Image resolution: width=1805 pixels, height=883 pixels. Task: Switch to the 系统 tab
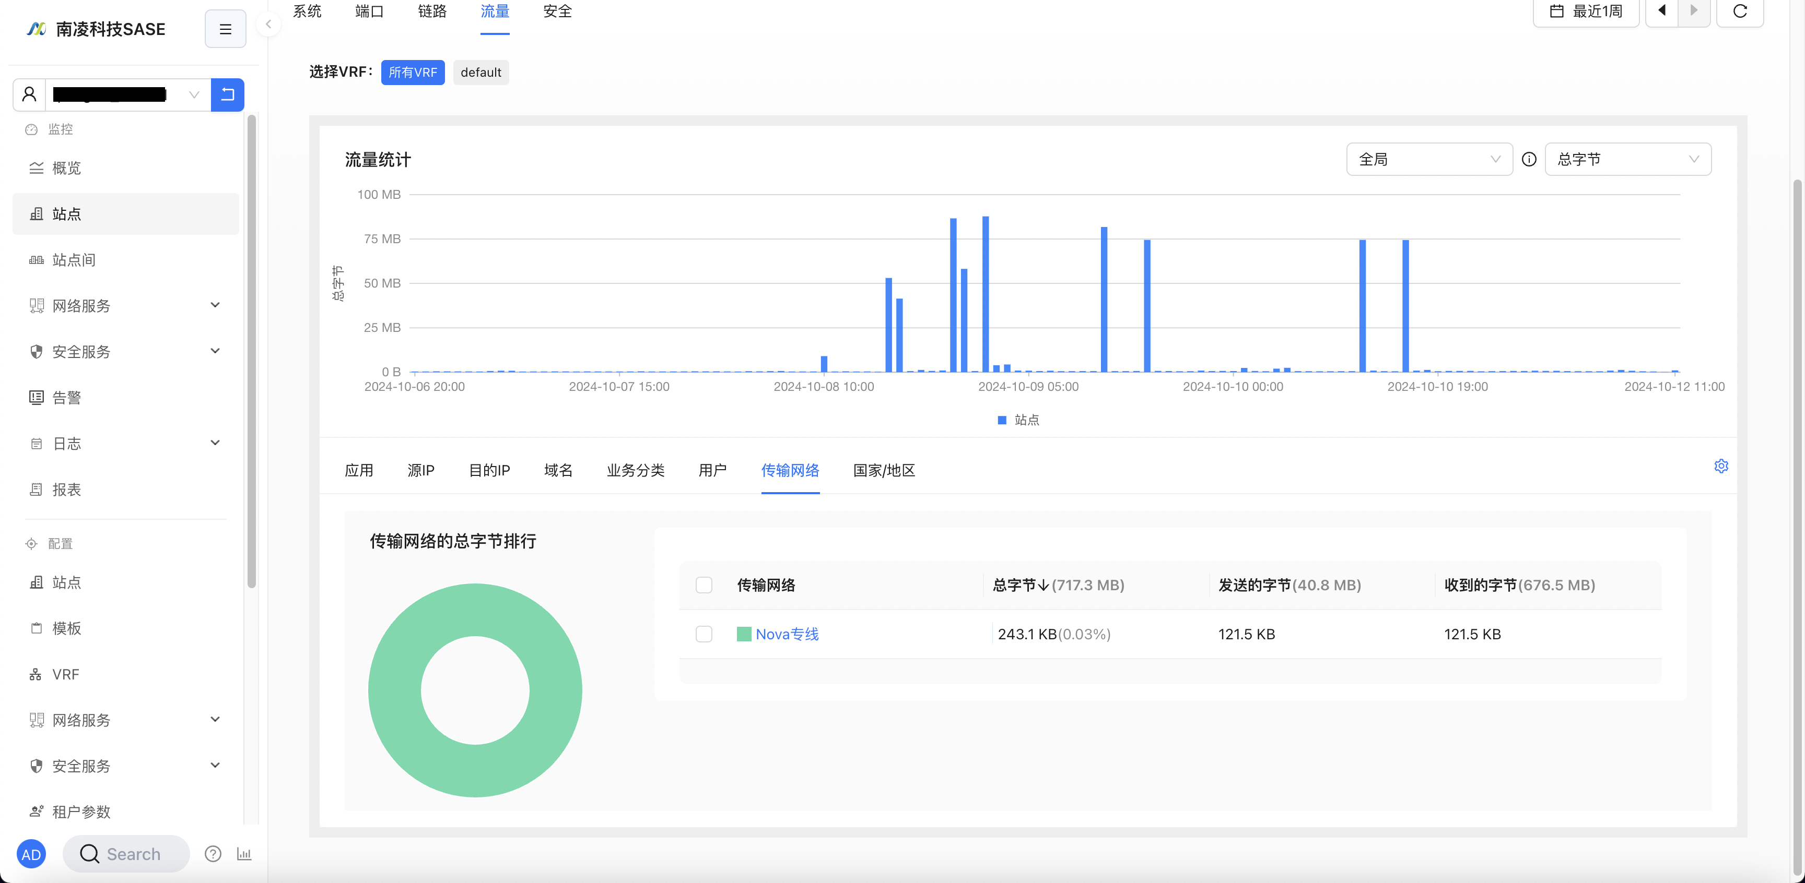[307, 11]
